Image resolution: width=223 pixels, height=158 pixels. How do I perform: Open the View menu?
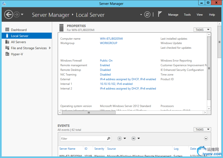200,15
